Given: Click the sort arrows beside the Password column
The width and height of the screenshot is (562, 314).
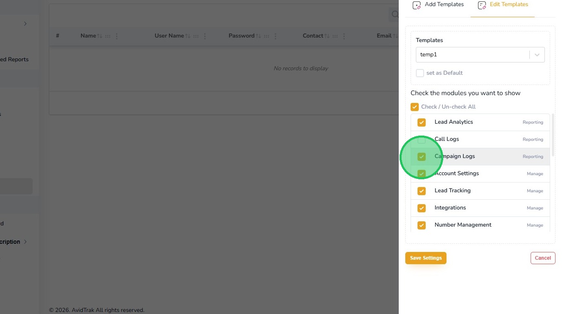Looking at the screenshot, I should coord(258,36).
